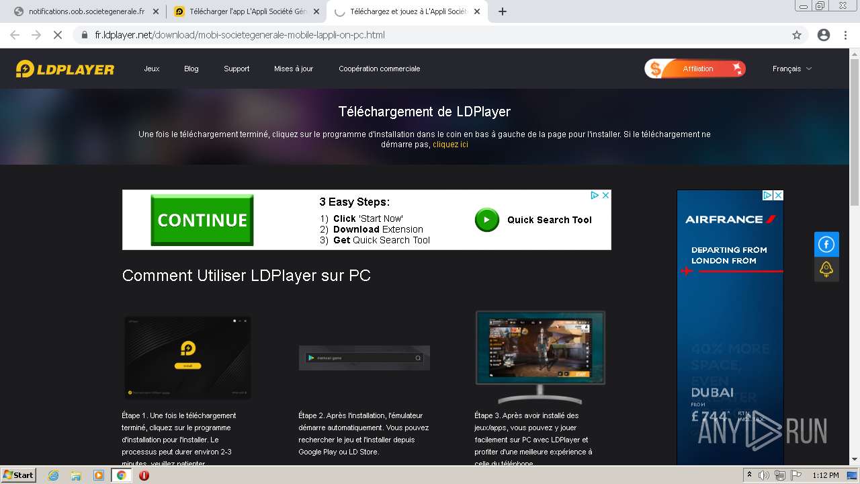Click the yellow notification bell icon
Viewport: 860px width, 484px height.
826,269
